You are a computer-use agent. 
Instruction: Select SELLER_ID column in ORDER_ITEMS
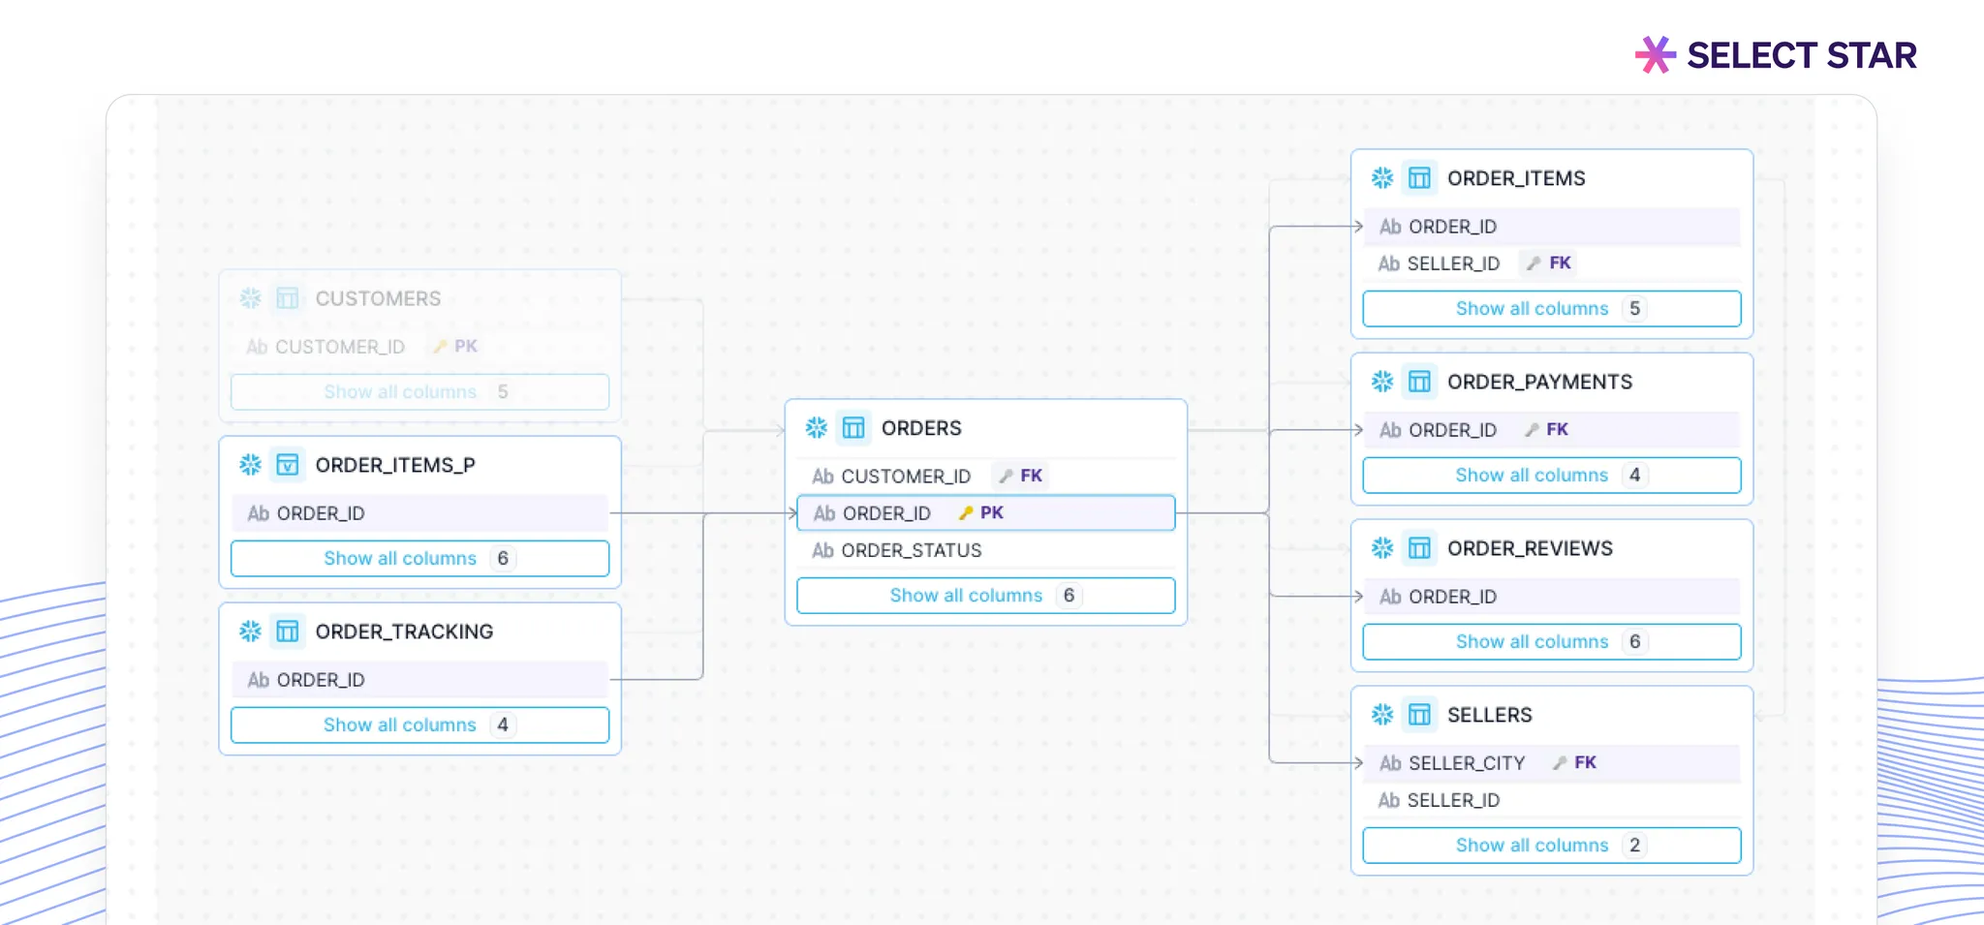1452,263
